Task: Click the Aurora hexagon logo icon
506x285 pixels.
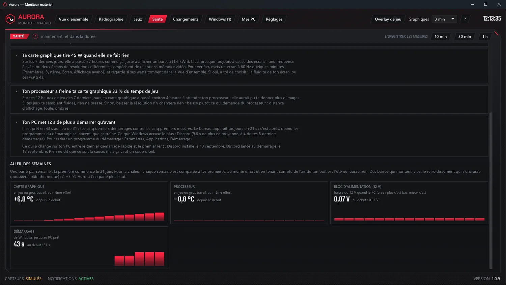Action: click(x=10, y=19)
